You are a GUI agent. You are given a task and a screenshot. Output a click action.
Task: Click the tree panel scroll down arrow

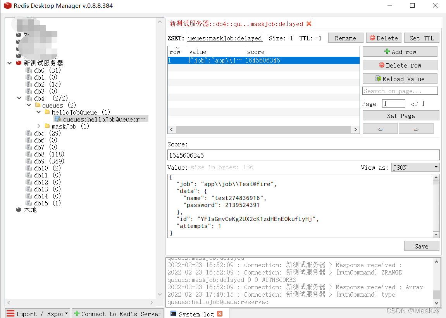tap(160, 294)
